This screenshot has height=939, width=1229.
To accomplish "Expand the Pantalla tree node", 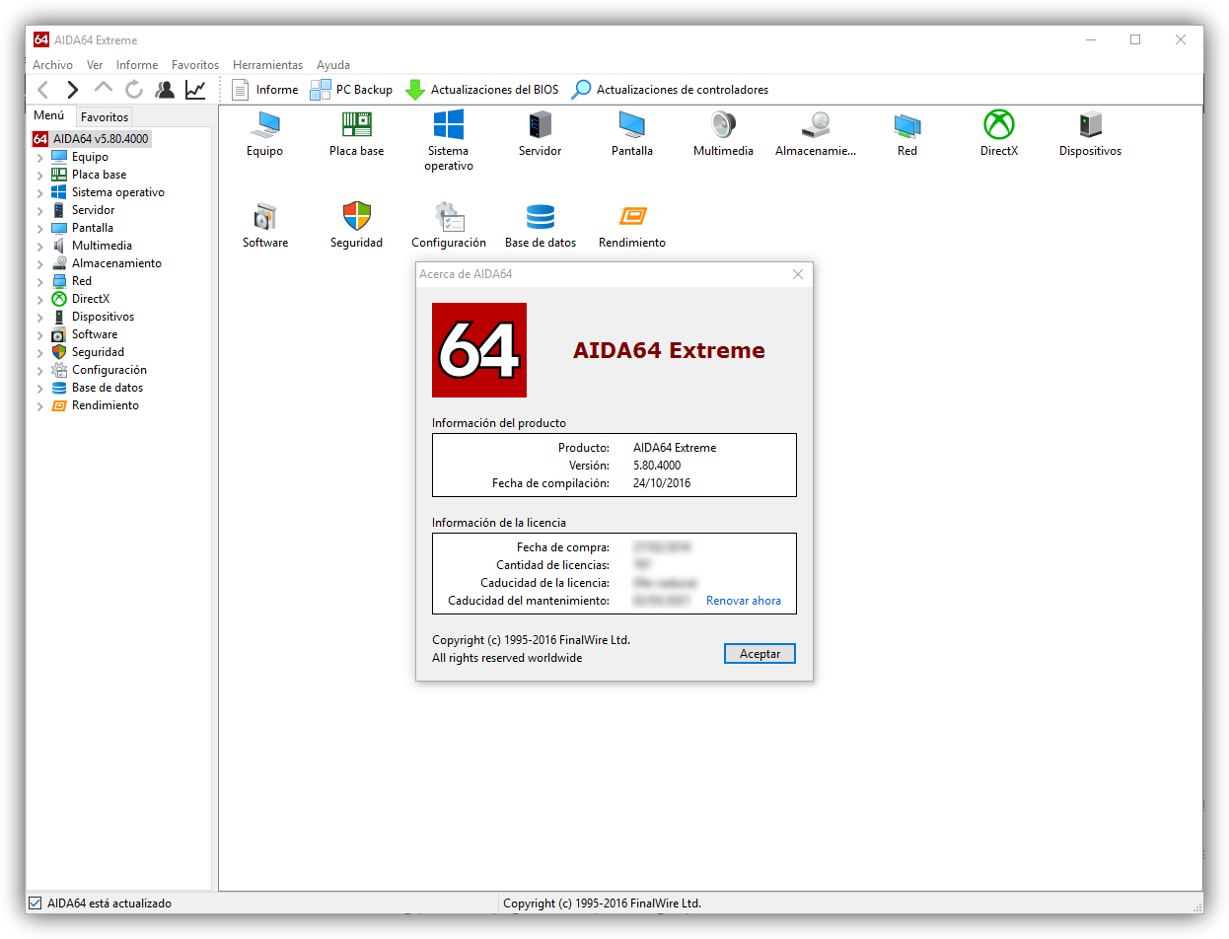I will (40, 228).
